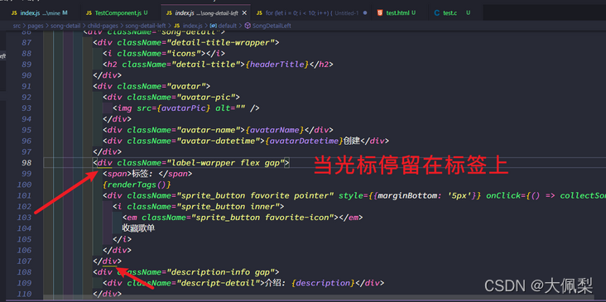The height and width of the screenshot is (302, 606).
Task: Click line number 107 in the gutter
Action: [25, 261]
